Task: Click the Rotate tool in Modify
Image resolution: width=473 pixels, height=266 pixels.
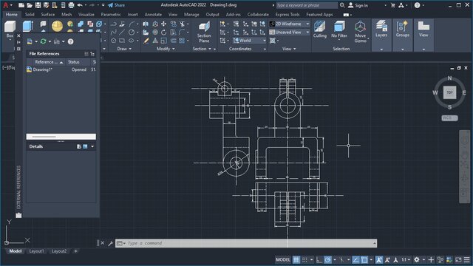Action: [x=163, y=33]
